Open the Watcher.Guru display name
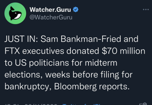The image size is (152, 105). click(50, 10)
